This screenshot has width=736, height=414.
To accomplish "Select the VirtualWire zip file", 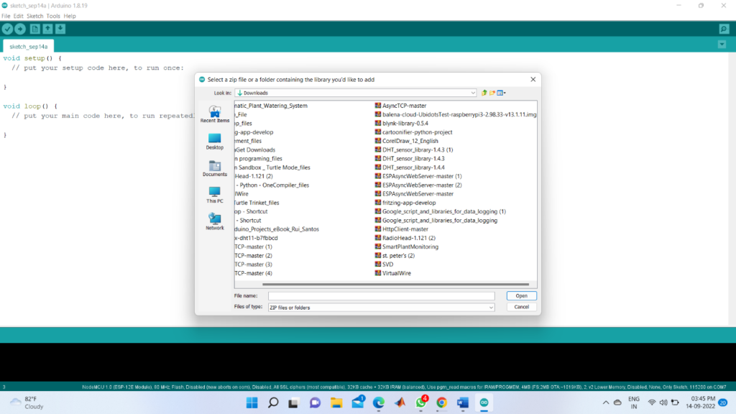I will 393,273.
